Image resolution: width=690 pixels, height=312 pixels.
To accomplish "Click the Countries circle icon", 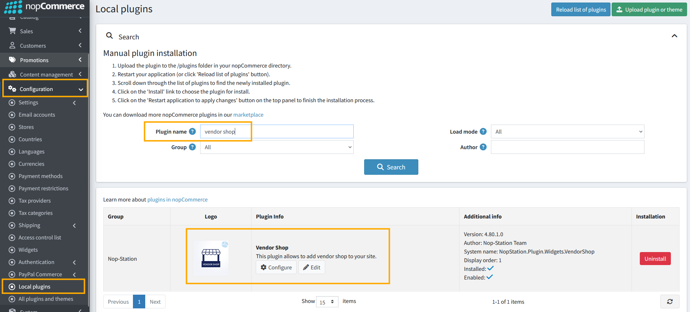I will tap(12, 139).
